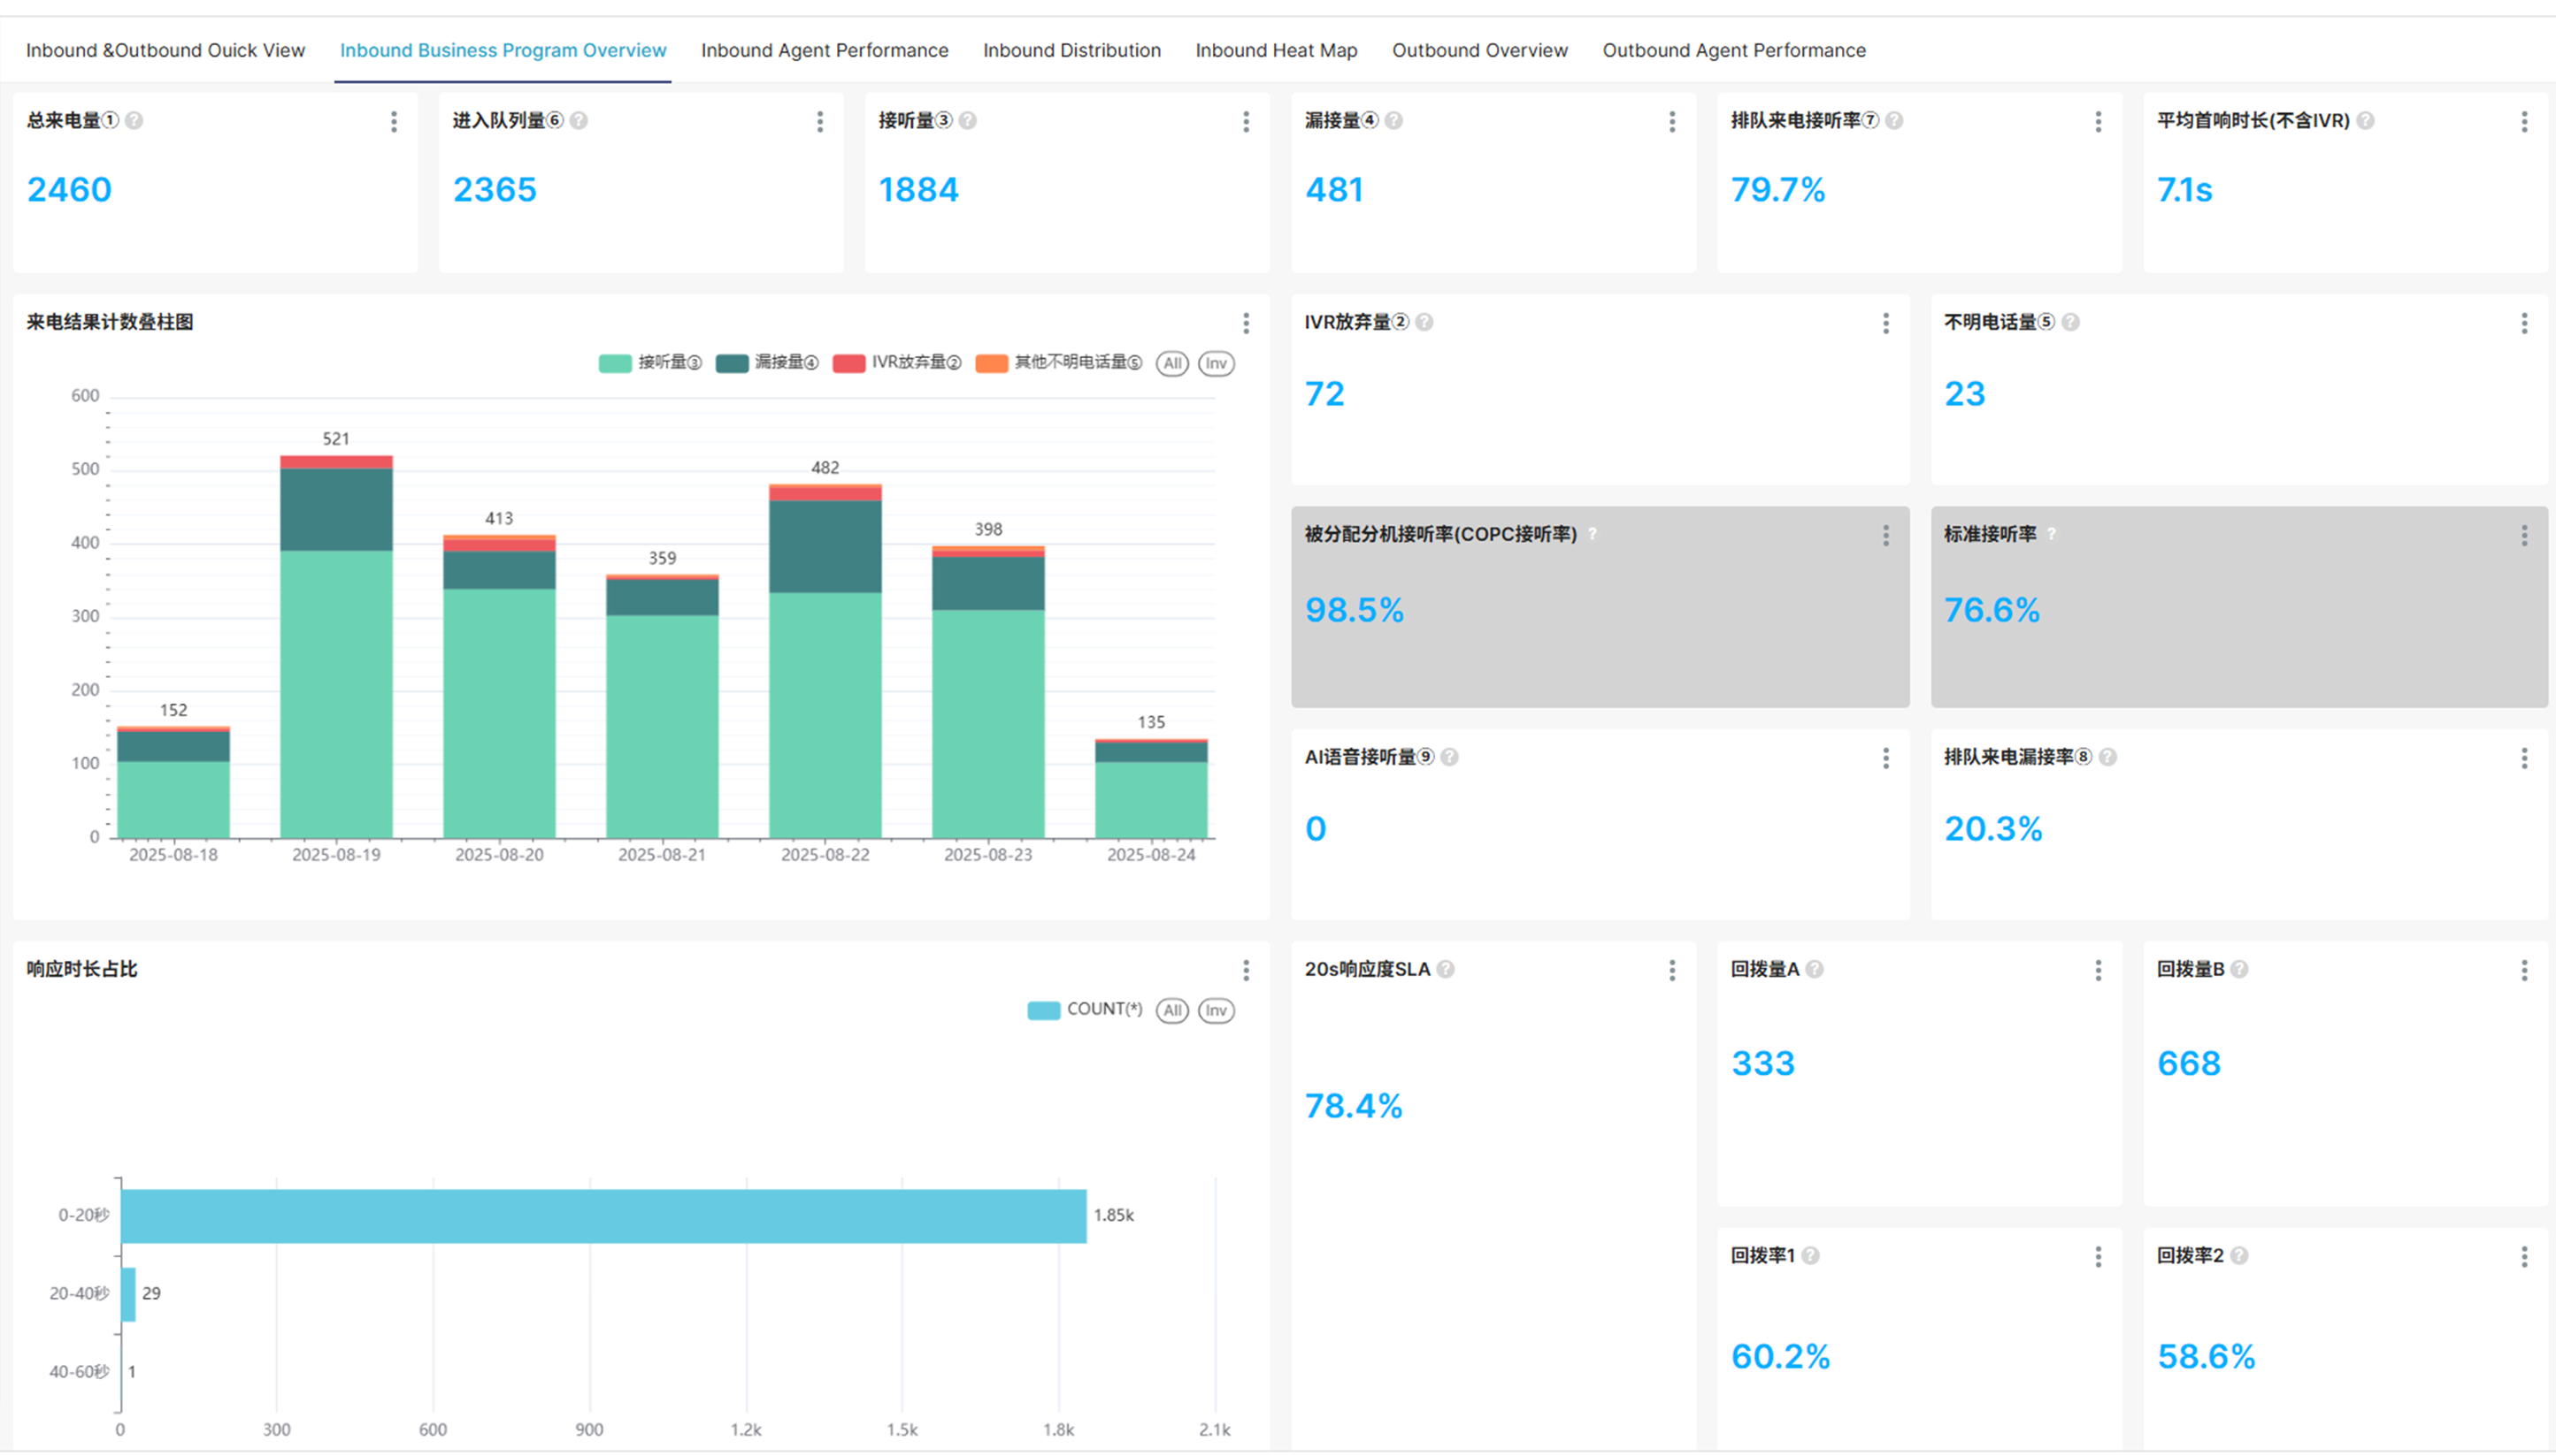The height and width of the screenshot is (1456, 2556).
Task: Click the help icon beside IVR放弃量②
Action: [1425, 322]
